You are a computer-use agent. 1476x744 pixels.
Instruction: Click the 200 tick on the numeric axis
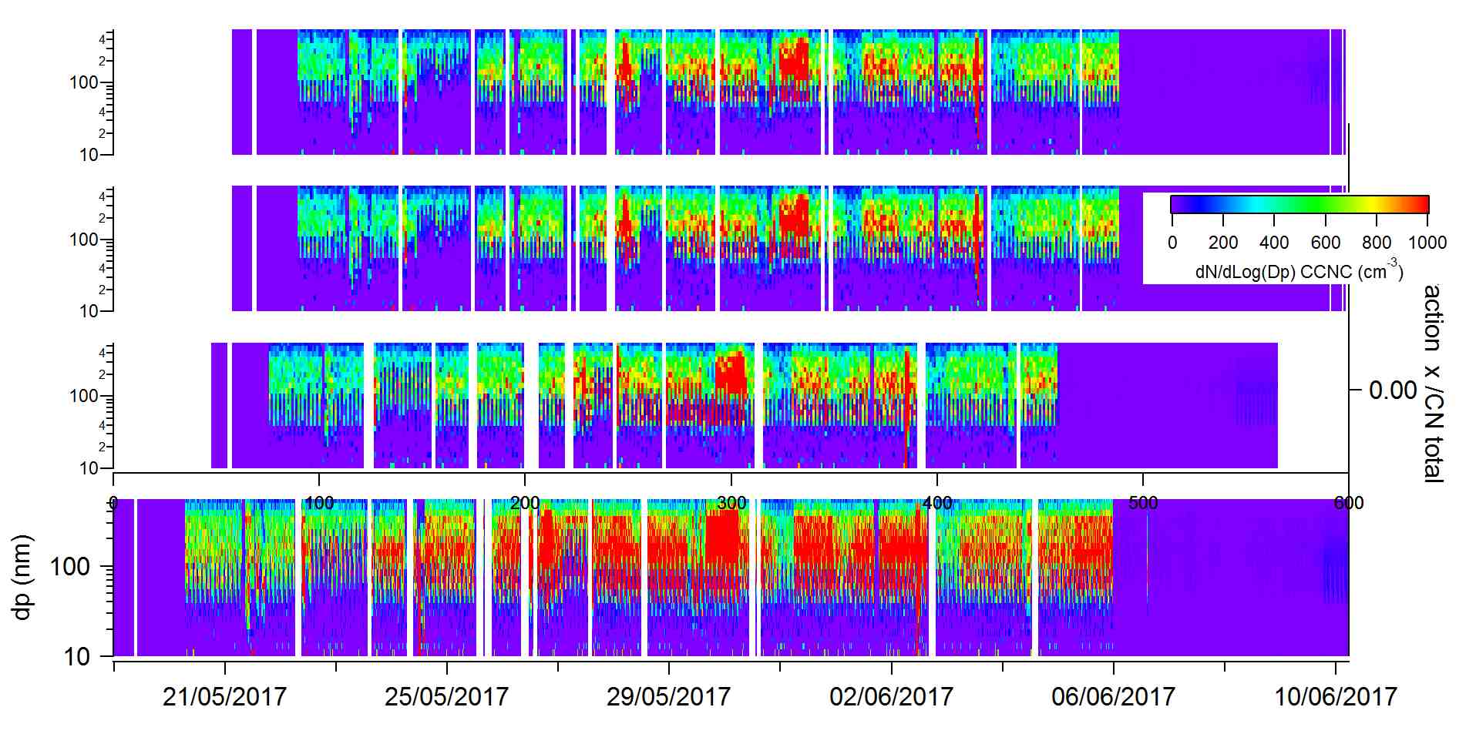click(525, 503)
